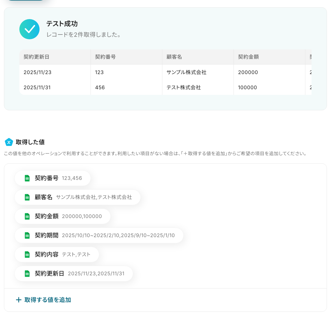This screenshot has width=332, height=316.
Task: Click the テスト,テスト value text
Action: point(76,255)
